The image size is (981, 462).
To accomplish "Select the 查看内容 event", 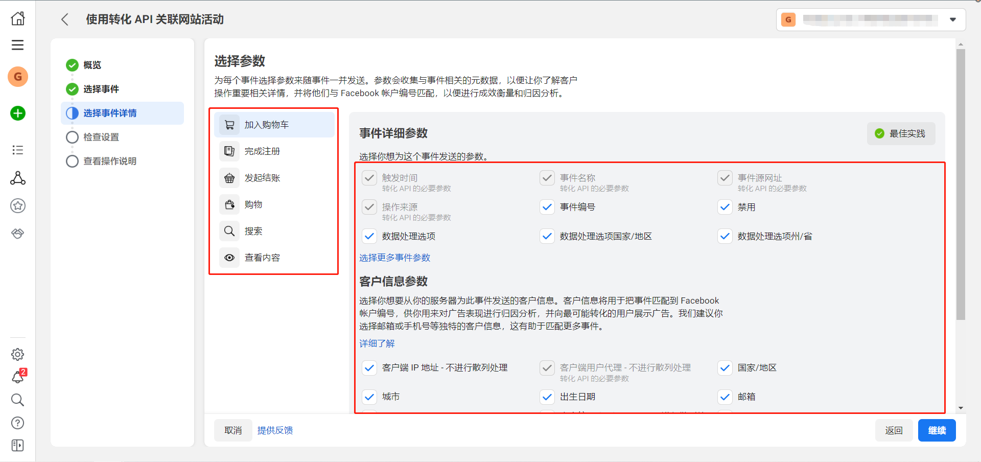I will pyautogui.click(x=274, y=258).
